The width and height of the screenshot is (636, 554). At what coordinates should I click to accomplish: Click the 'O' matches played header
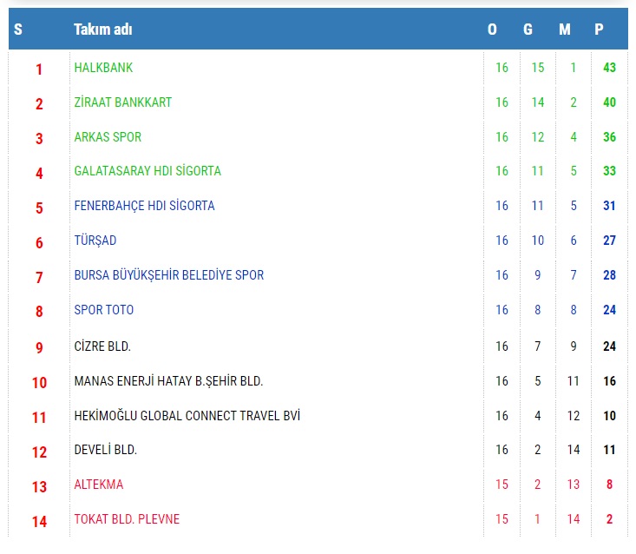[x=492, y=30]
